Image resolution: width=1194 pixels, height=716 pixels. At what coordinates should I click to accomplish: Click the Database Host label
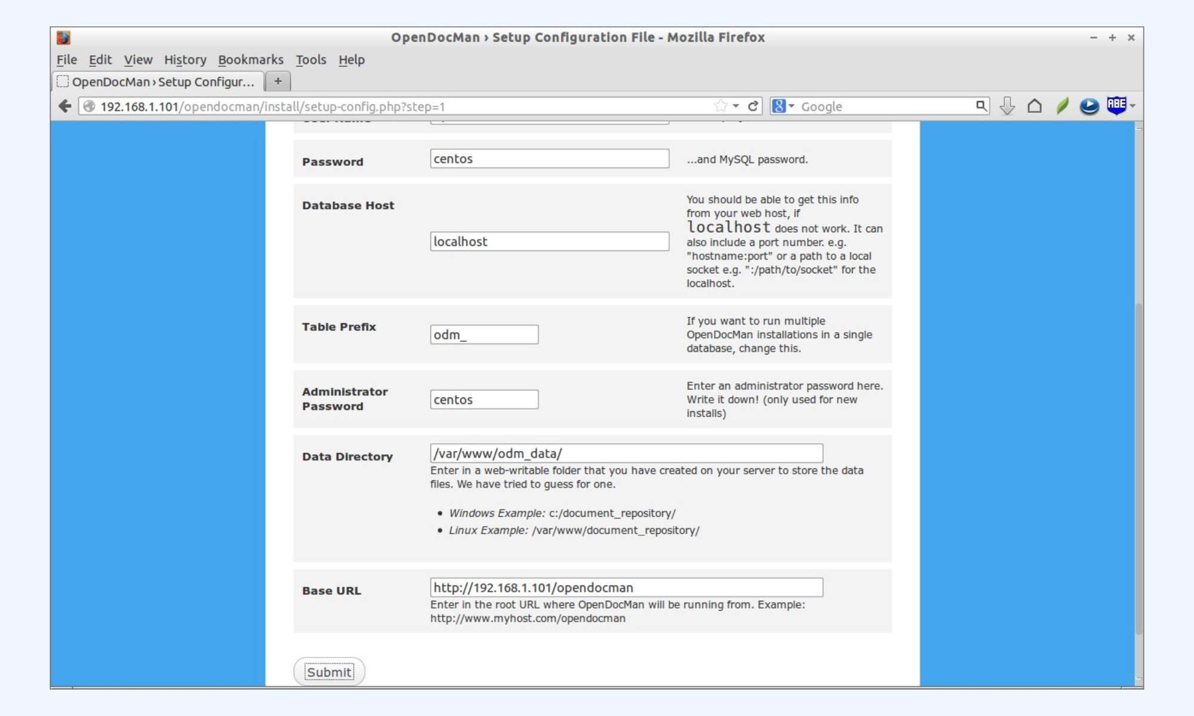(348, 205)
